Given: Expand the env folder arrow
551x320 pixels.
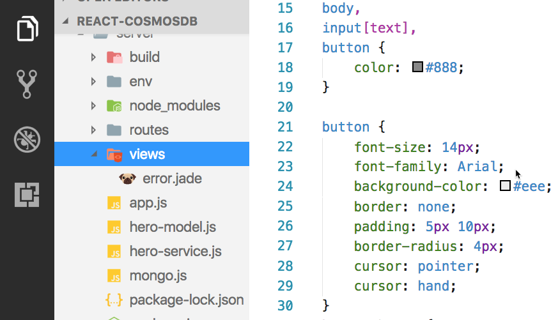Looking at the screenshot, I should [93, 82].
